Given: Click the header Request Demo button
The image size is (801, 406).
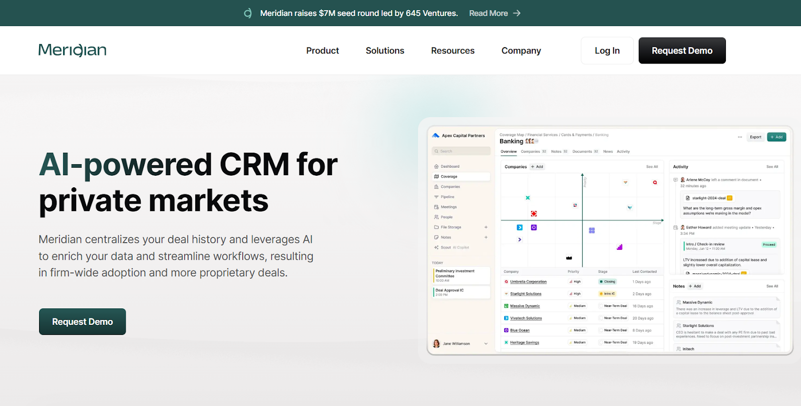Looking at the screenshot, I should 682,51.
